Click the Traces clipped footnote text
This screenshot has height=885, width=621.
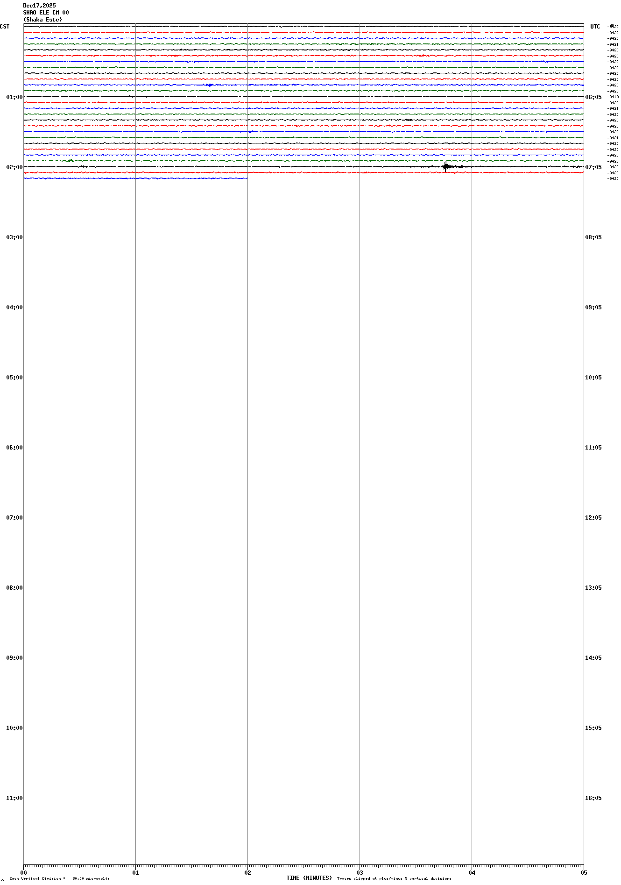(394, 878)
